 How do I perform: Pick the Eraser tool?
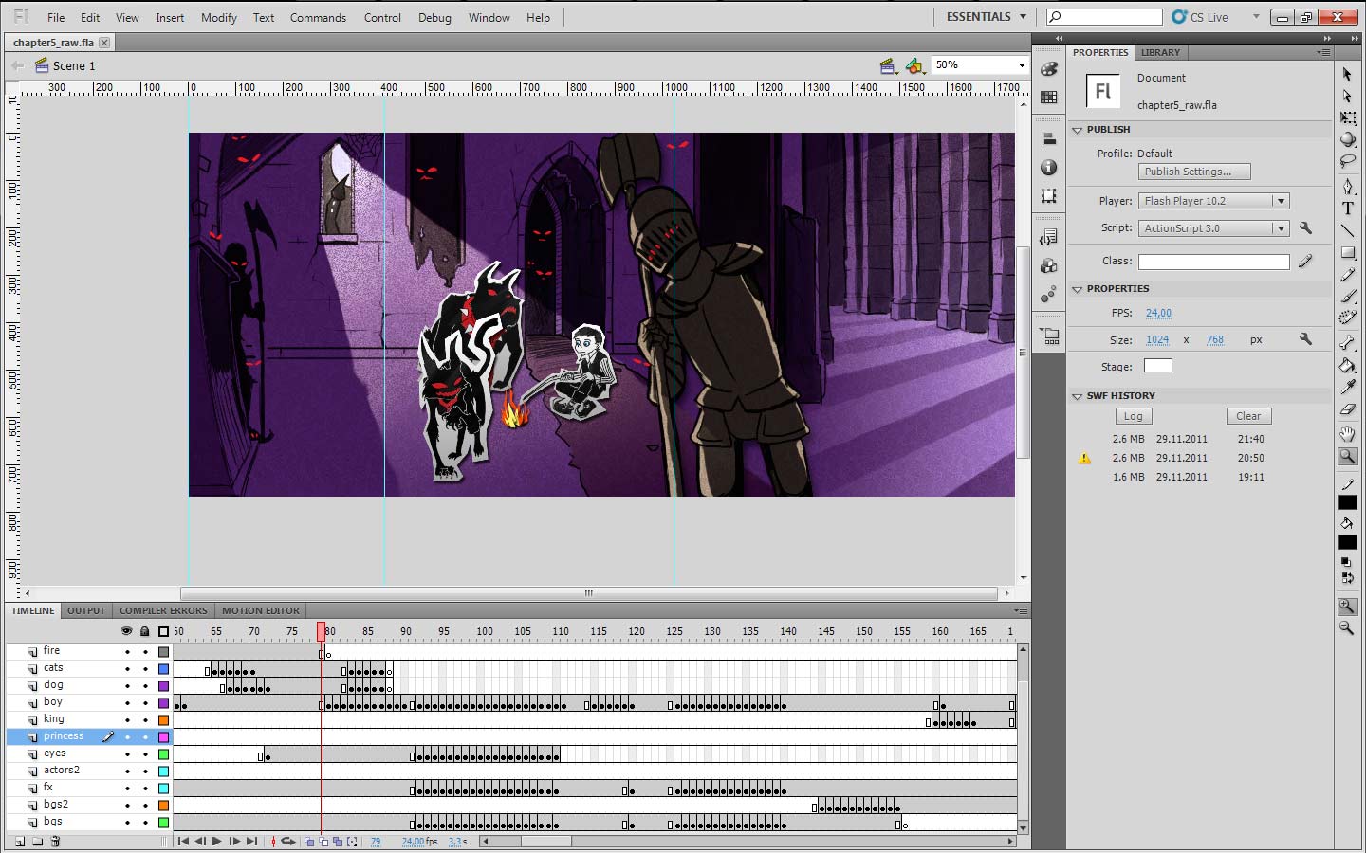coord(1347,409)
